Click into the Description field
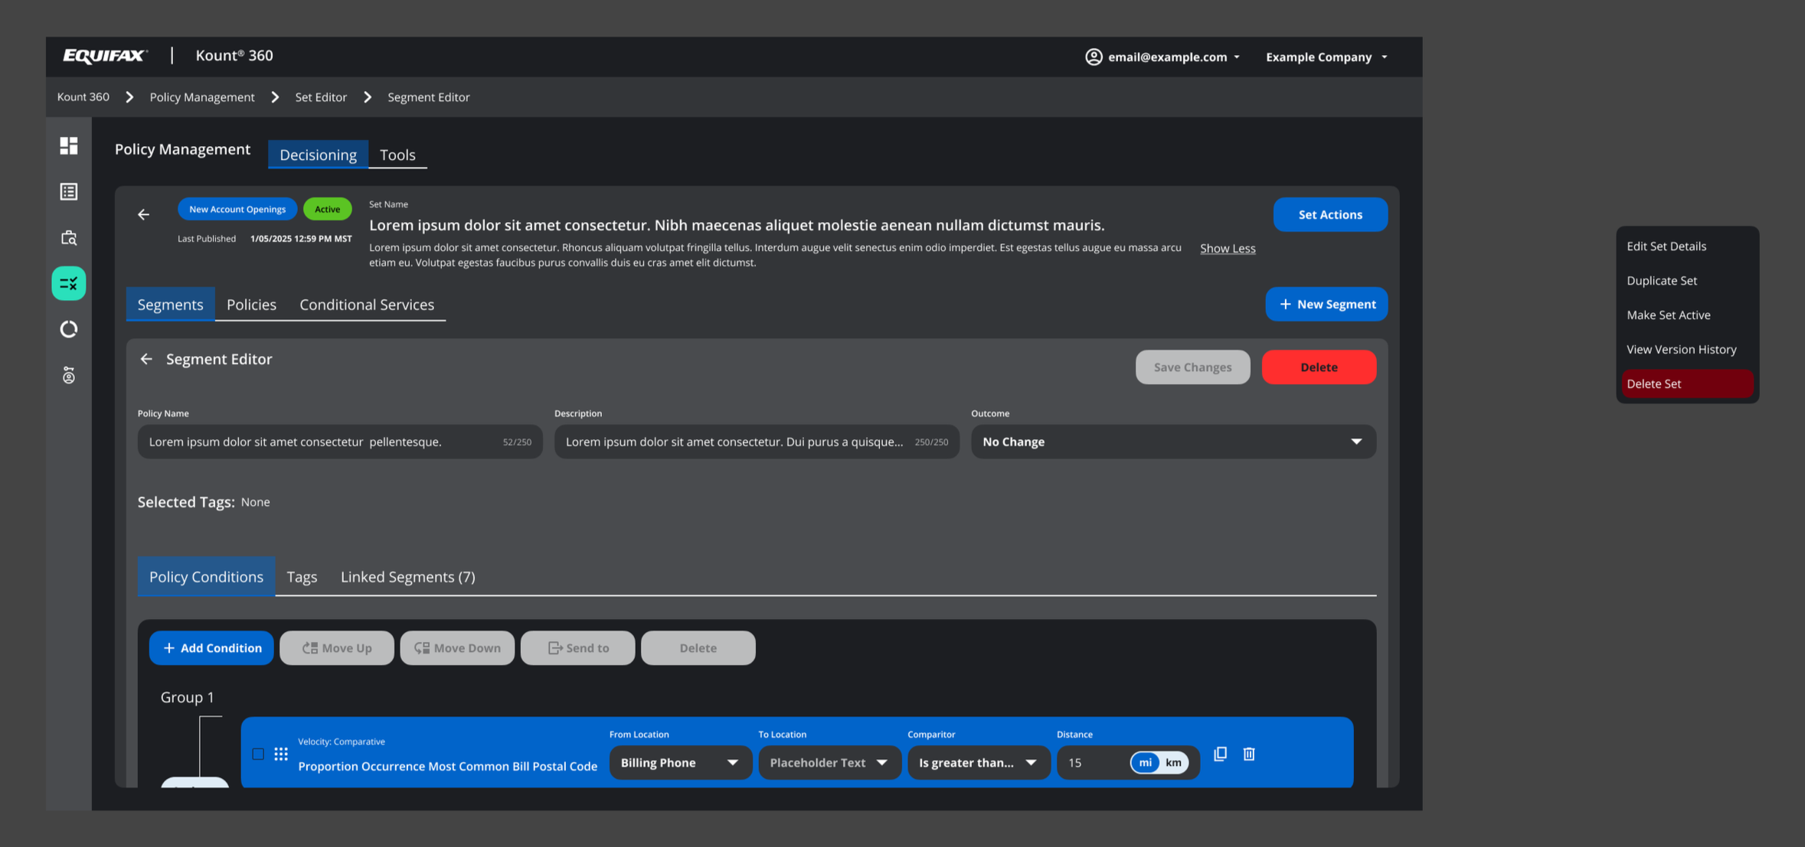 coord(757,441)
